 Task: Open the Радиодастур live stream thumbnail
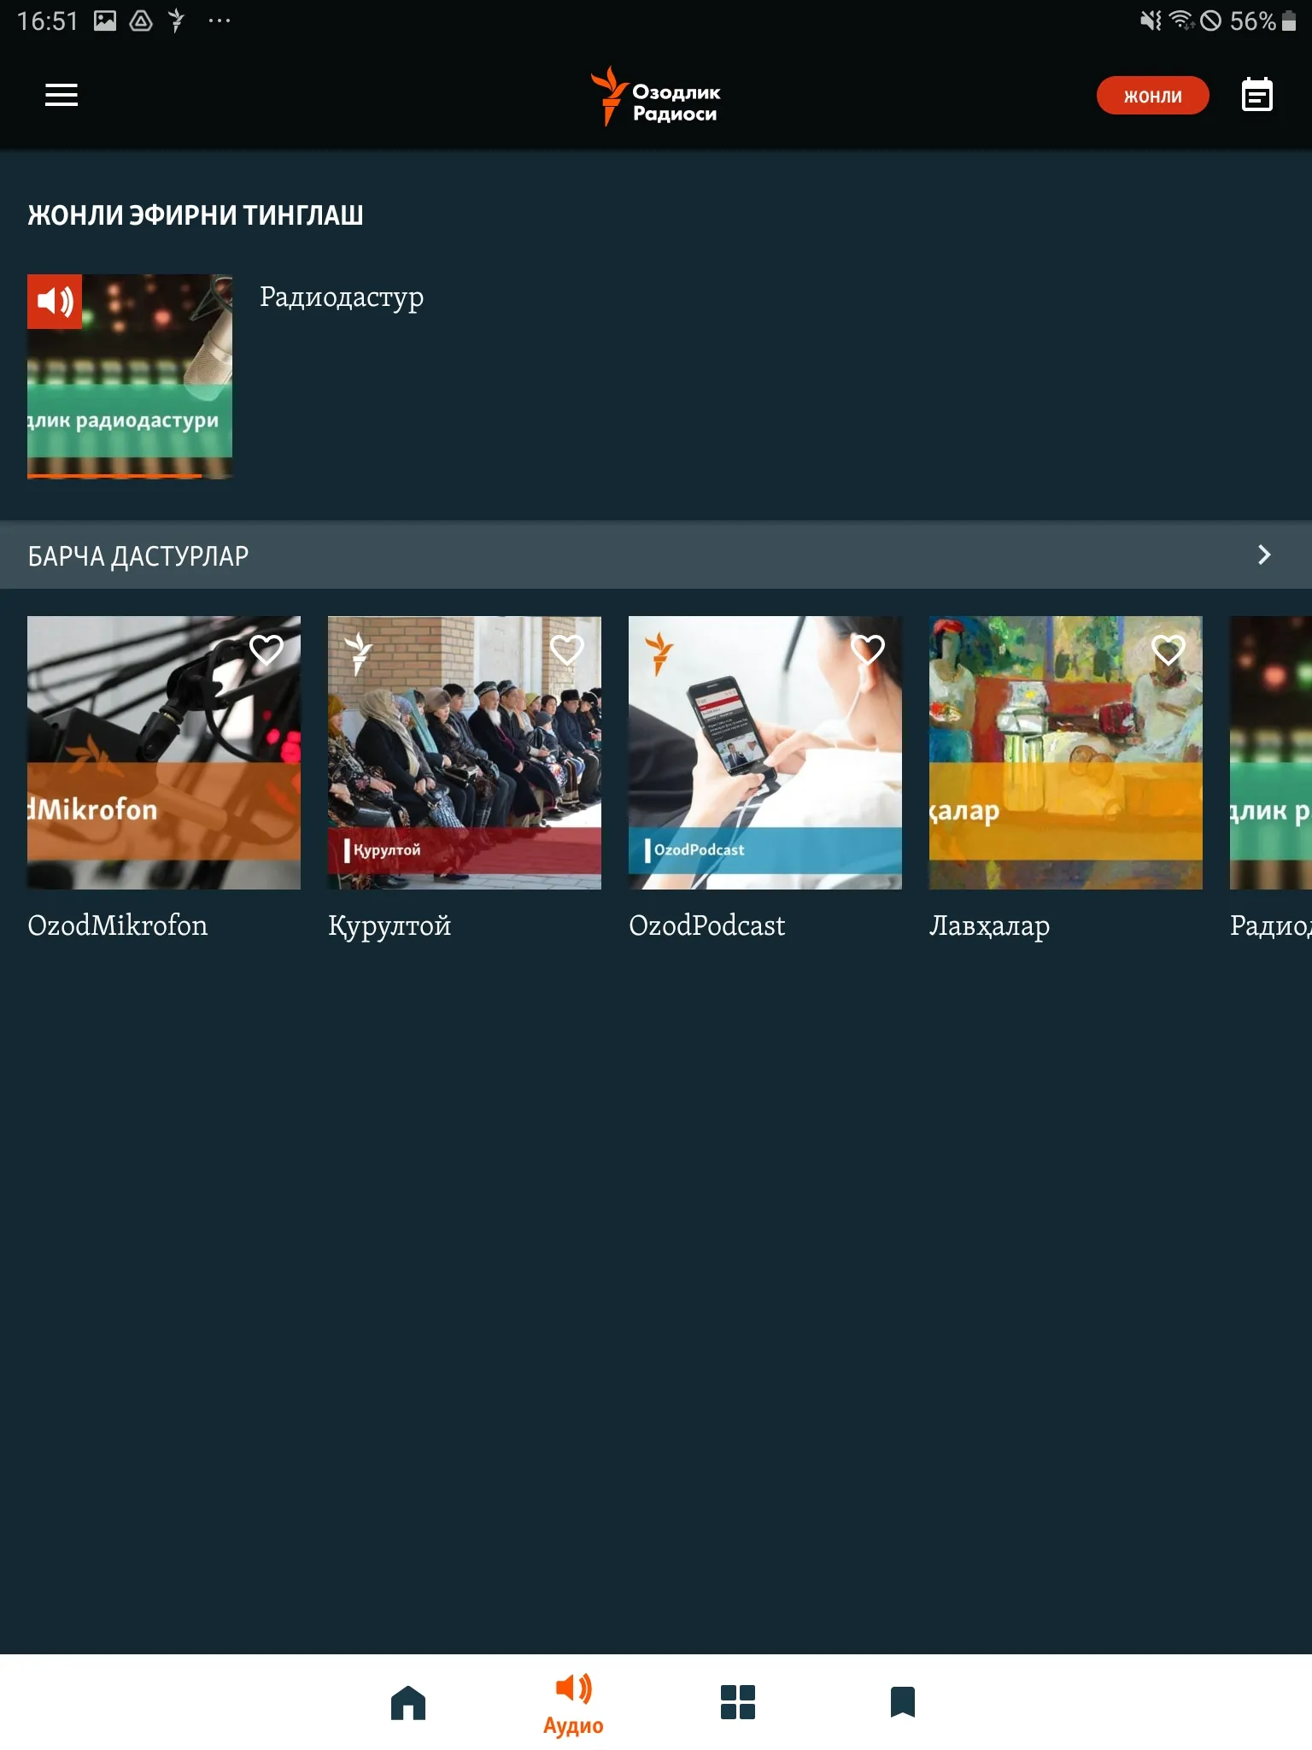[130, 377]
